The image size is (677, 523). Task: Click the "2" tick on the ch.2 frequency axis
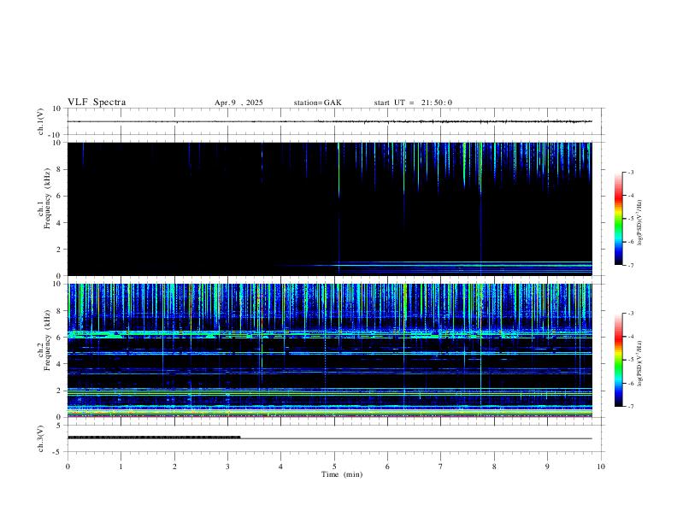[x=59, y=391]
